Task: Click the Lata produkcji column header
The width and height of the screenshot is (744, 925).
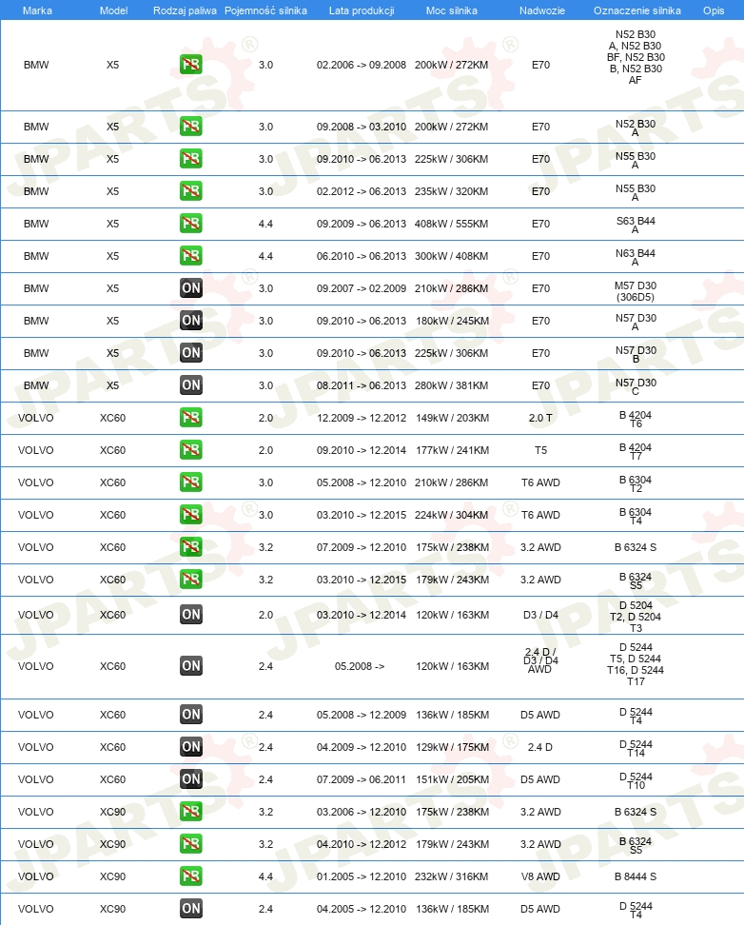Action: (362, 10)
